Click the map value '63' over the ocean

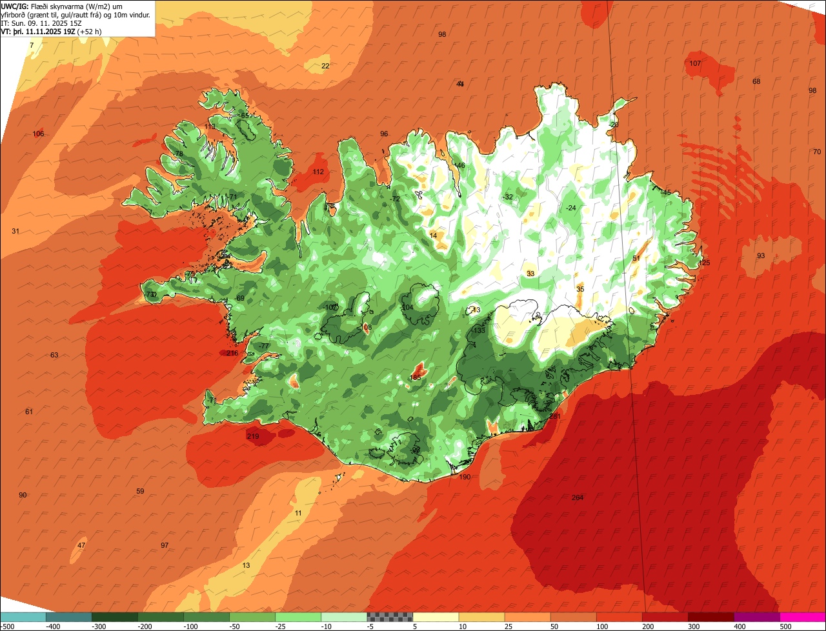click(54, 355)
